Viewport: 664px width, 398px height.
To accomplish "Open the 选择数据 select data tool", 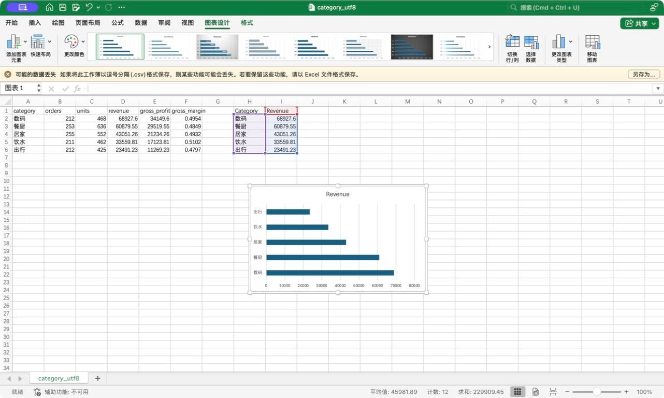I will [531, 42].
